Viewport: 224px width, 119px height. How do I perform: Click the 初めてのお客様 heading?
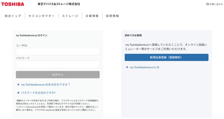point(133,35)
